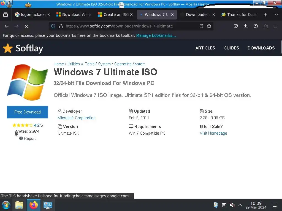Close the Downloader tab
This screenshot has width=282, height=211.
coord(214,15)
